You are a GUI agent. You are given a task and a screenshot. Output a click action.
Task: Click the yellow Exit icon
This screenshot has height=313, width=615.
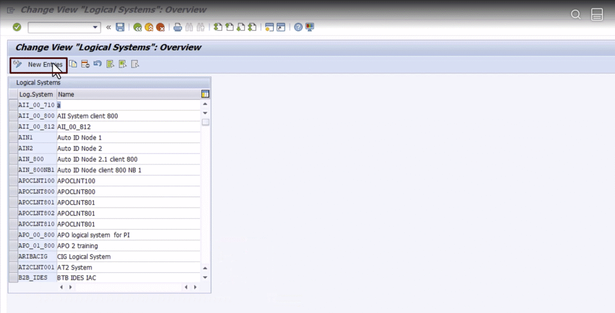tap(149, 27)
